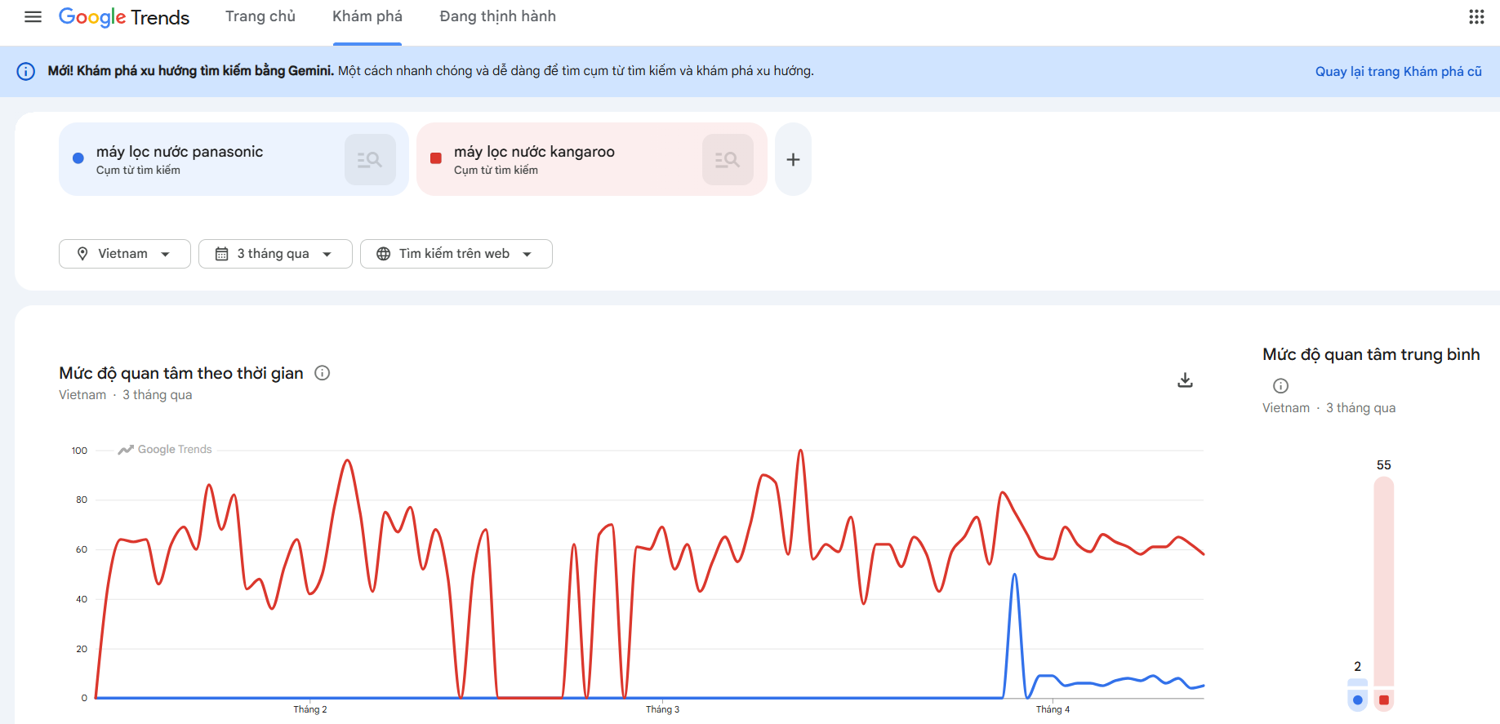The width and height of the screenshot is (1500, 724).
Task: Click the blue panasonic color dot
Action: [78, 158]
